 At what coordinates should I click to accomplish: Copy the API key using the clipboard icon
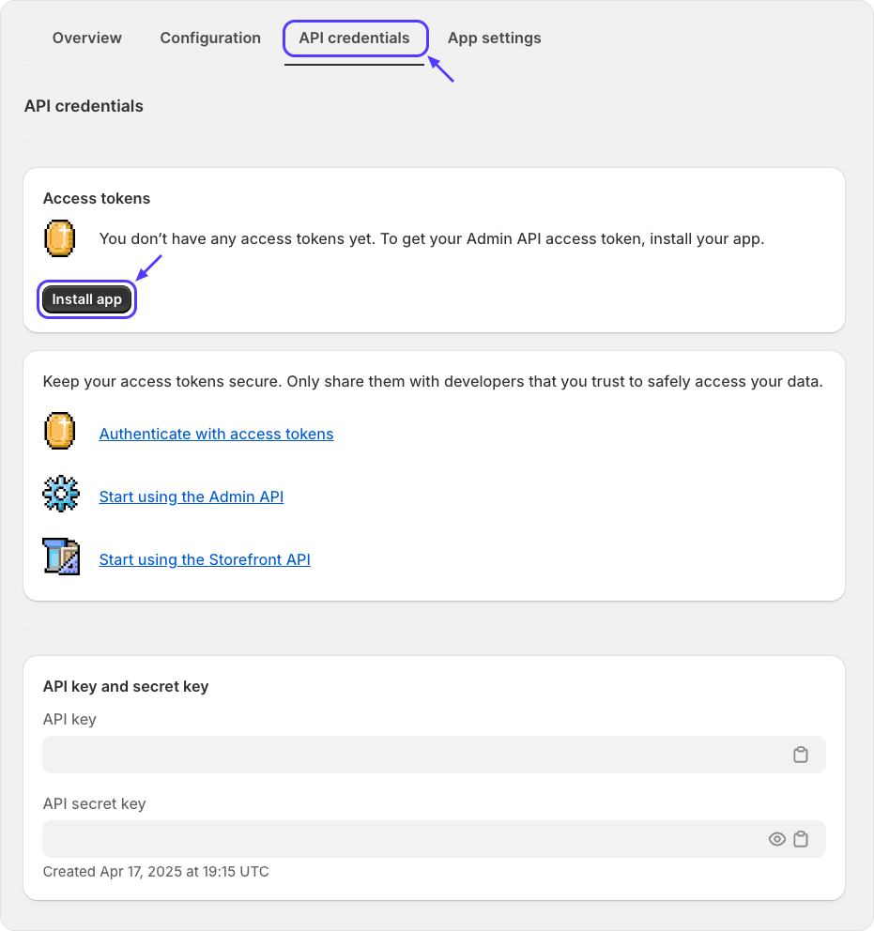[800, 755]
